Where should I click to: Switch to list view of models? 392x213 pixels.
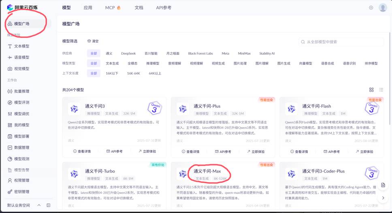381,90
